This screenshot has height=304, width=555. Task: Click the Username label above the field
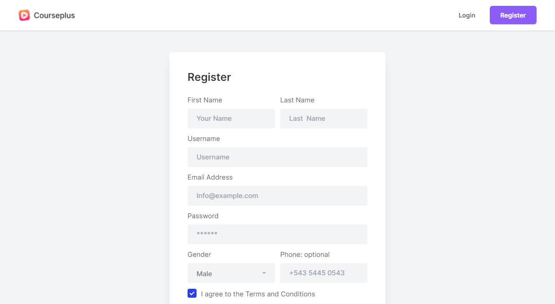pos(204,139)
